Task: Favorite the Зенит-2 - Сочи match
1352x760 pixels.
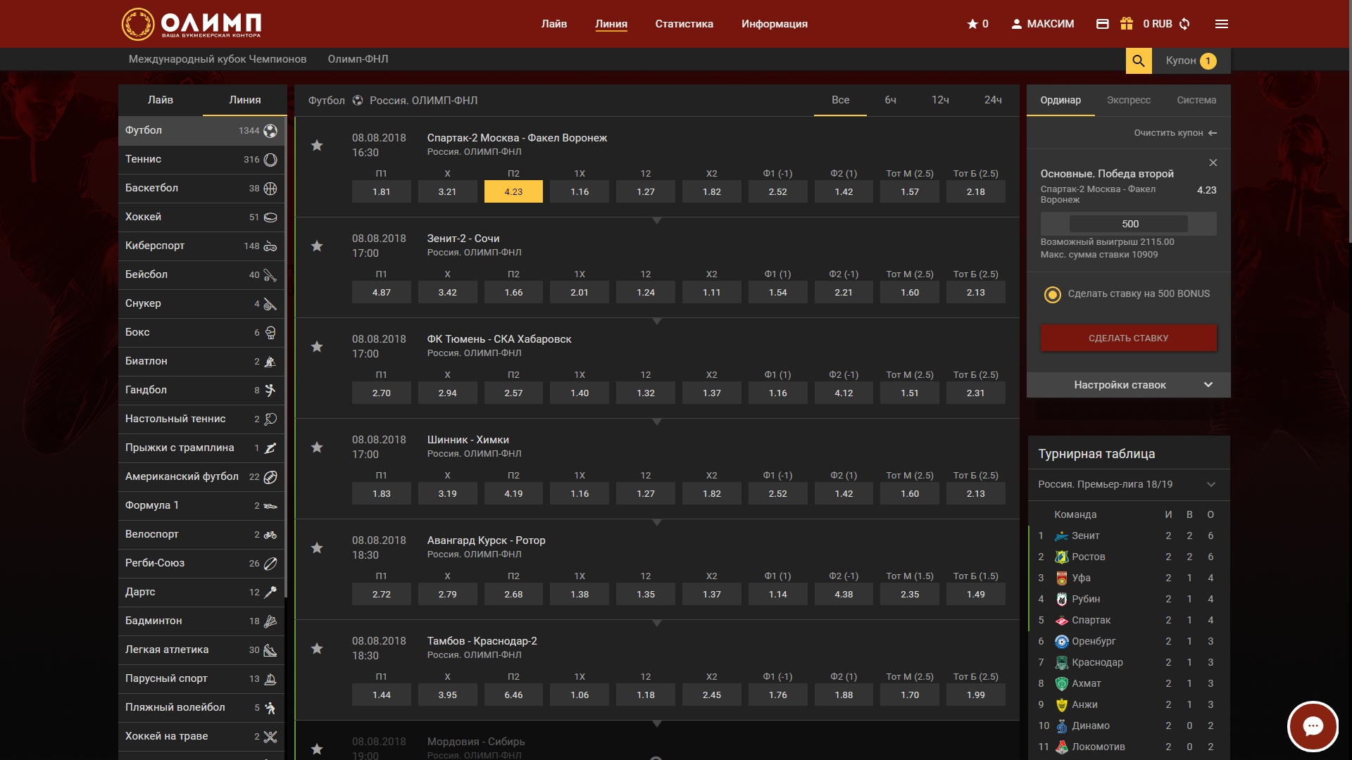Action: coord(317,246)
